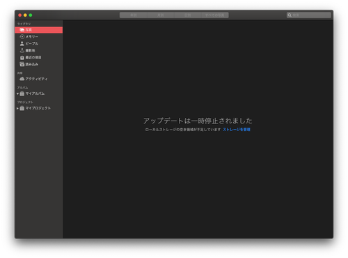Image resolution: width=348 pixels, height=258 pixels.
Task: Close the Photos window with red button
Action: click(20, 15)
